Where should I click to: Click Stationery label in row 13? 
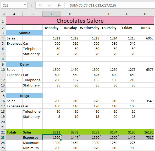[x=31, y=85]
